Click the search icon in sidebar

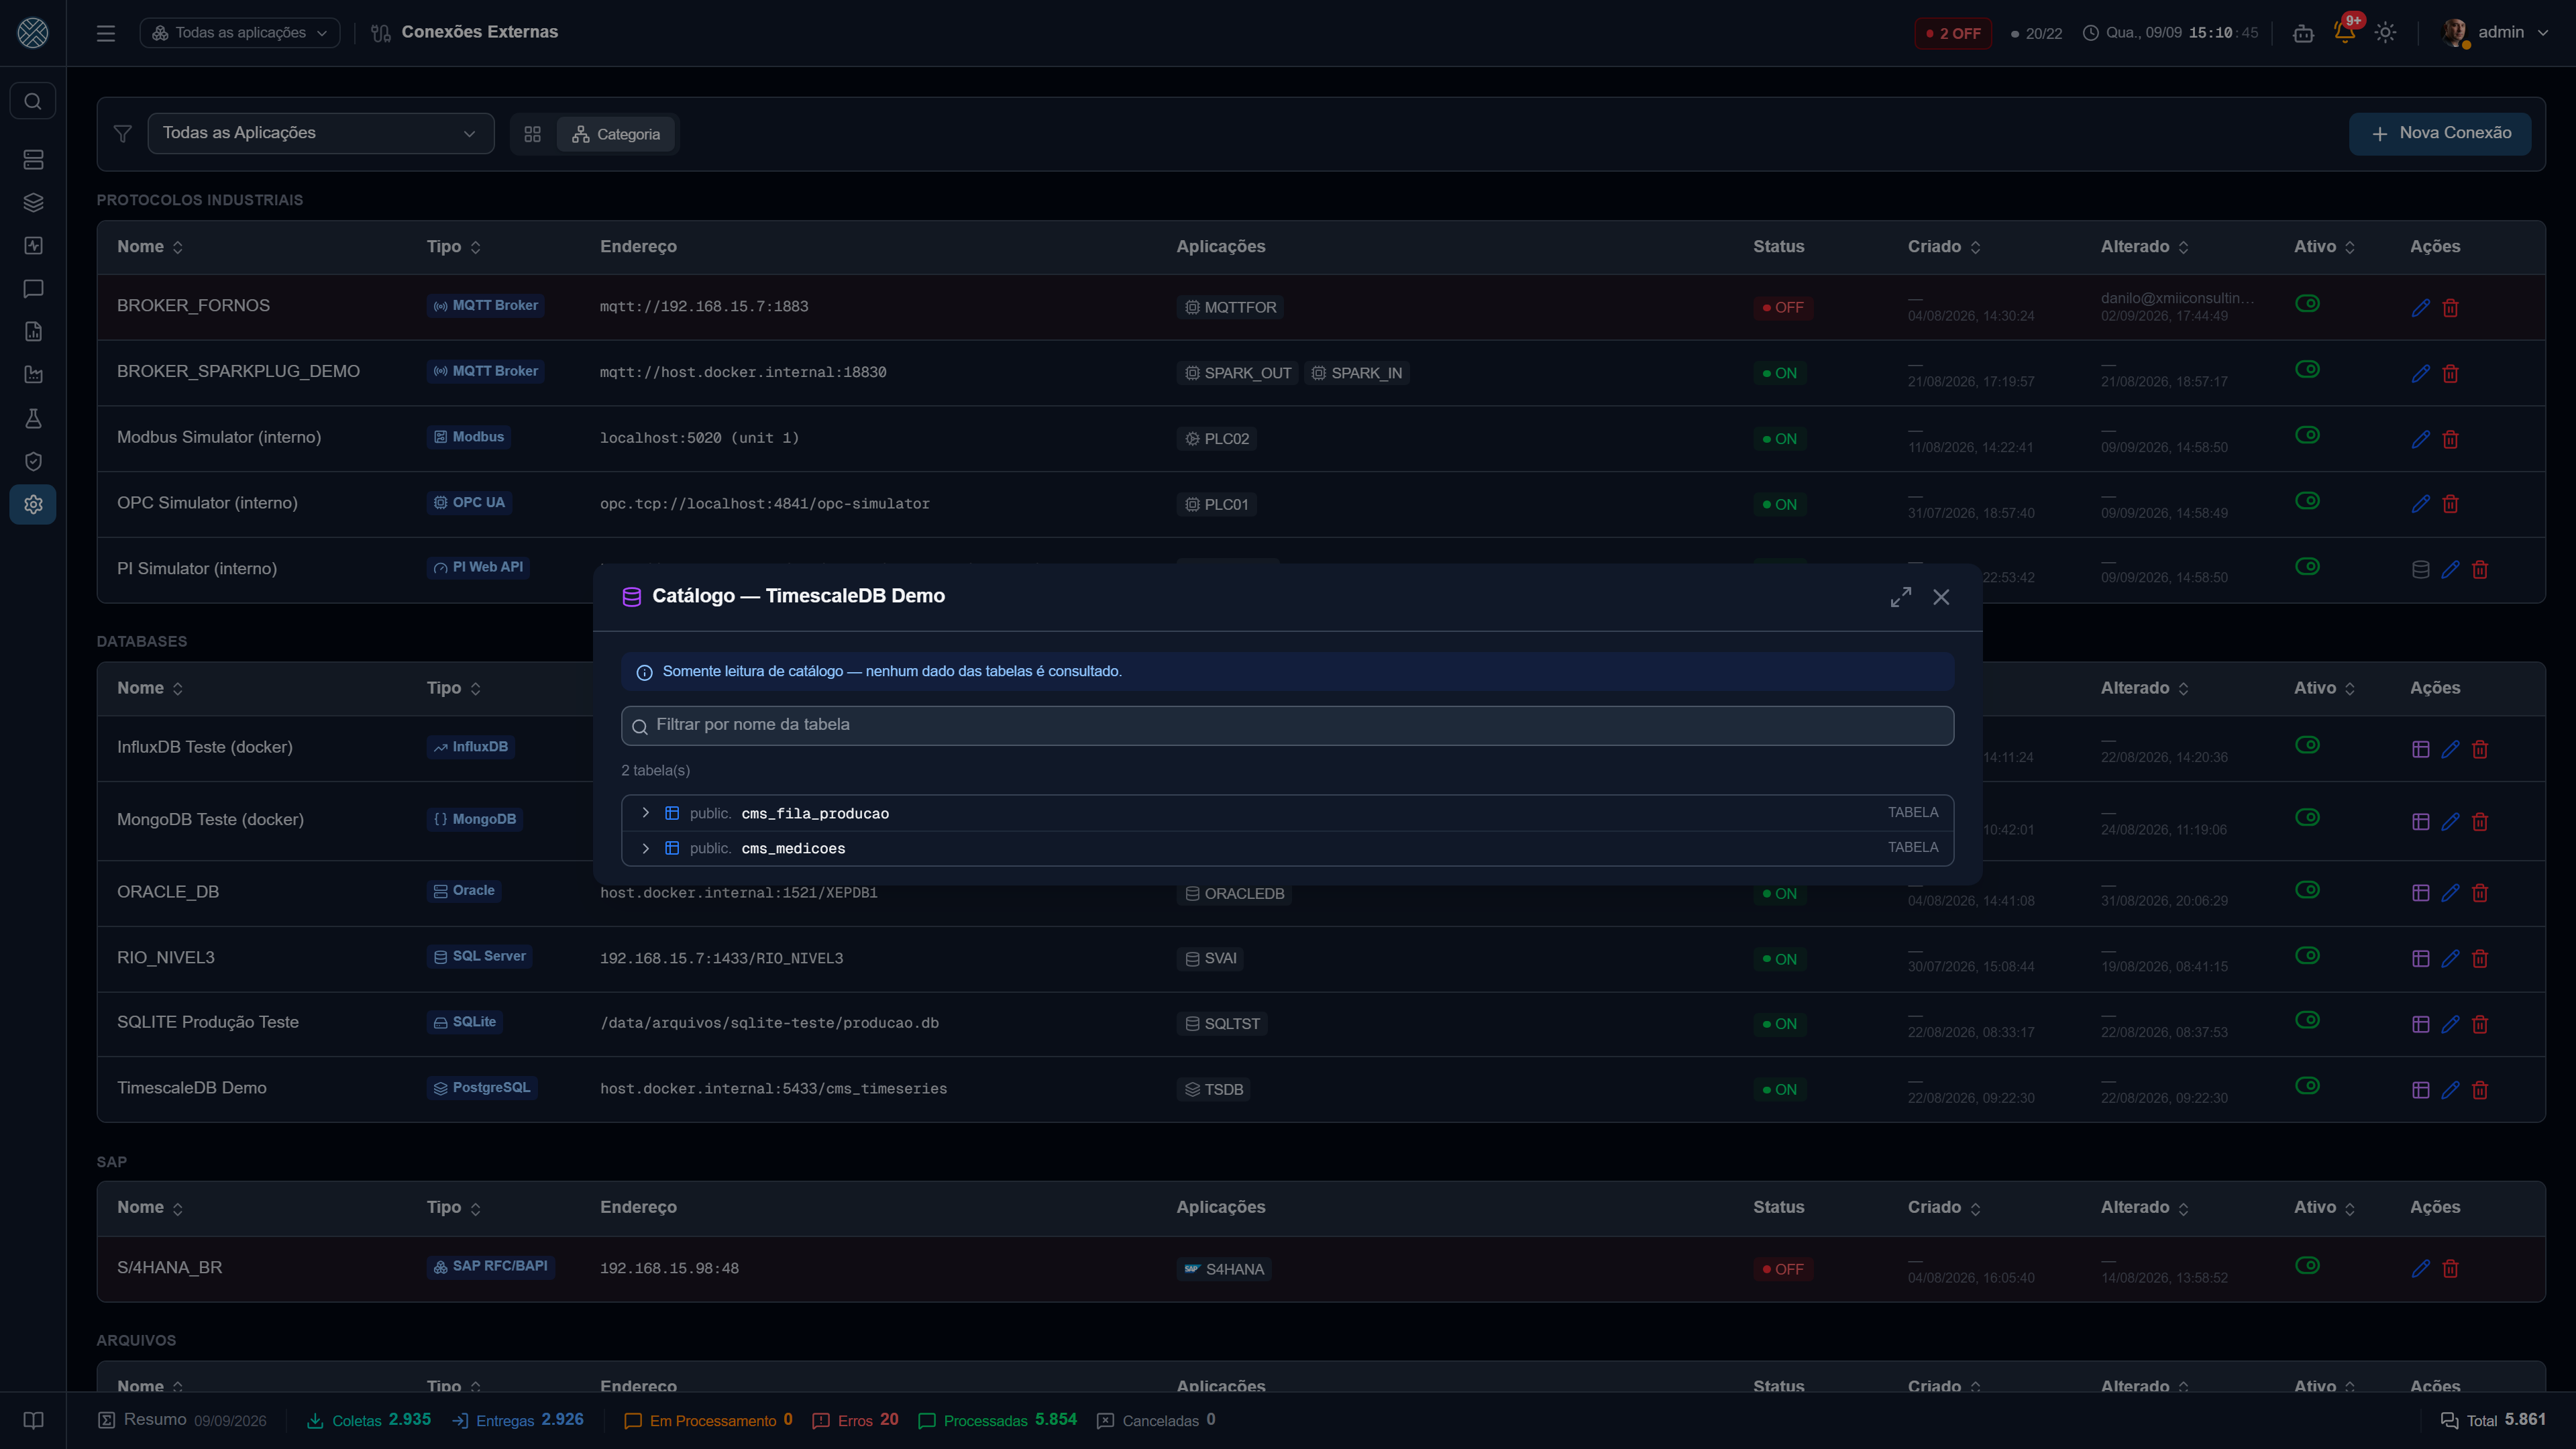33,101
